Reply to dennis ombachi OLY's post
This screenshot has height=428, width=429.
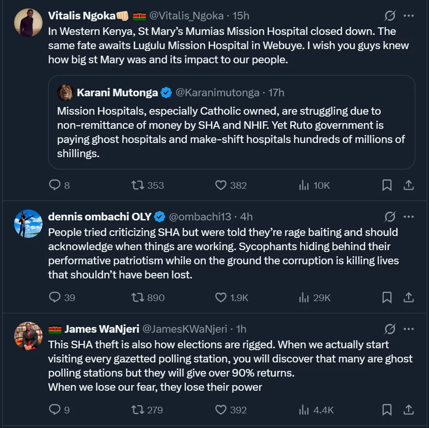point(55,297)
